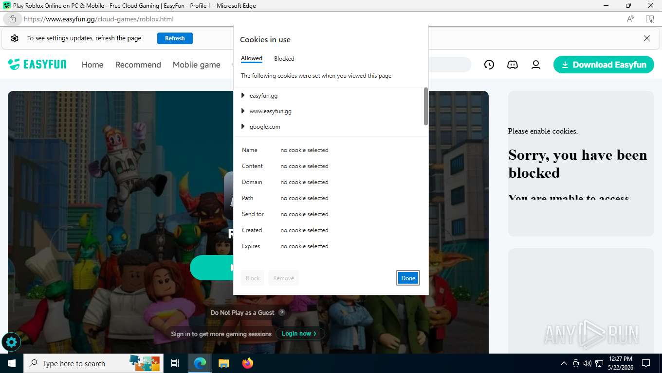Select the google.com domain text

265,127
